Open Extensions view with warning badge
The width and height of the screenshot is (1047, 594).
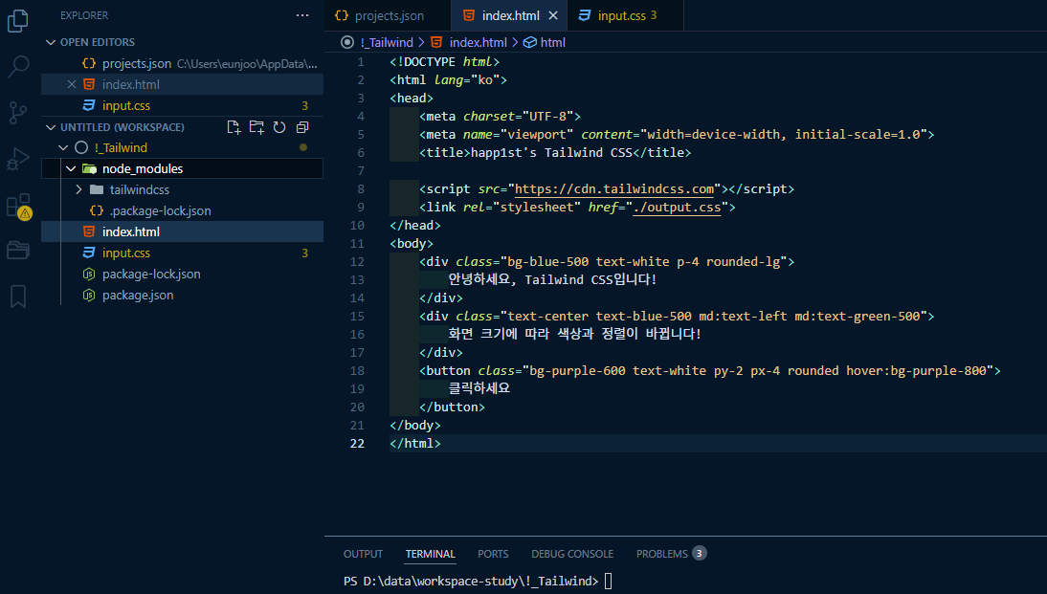(x=18, y=207)
